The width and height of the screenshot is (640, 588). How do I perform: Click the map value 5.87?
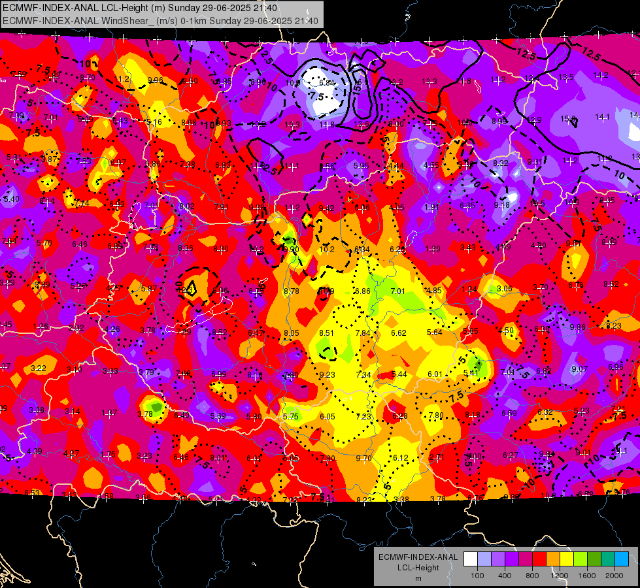click(x=149, y=289)
